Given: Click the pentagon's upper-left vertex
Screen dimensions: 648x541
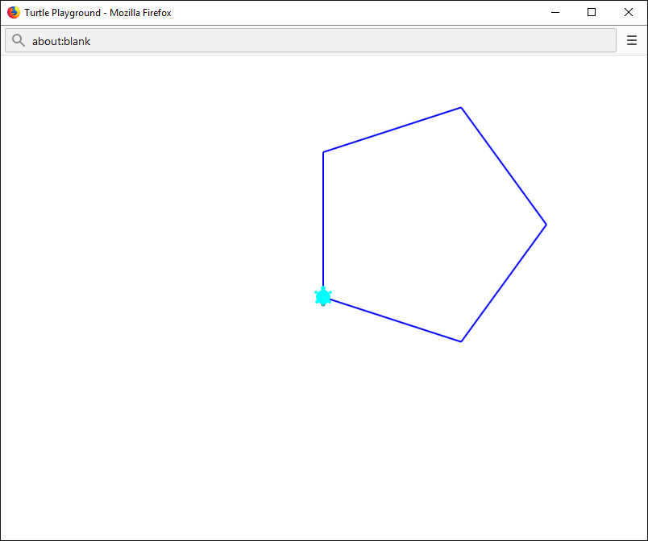Looking at the screenshot, I should coord(323,152).
